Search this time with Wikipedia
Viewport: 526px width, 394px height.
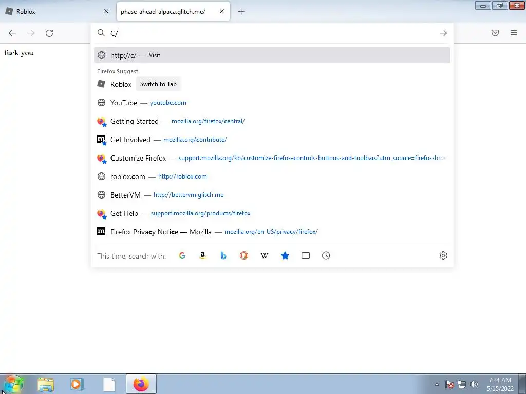tap(265, 255)
